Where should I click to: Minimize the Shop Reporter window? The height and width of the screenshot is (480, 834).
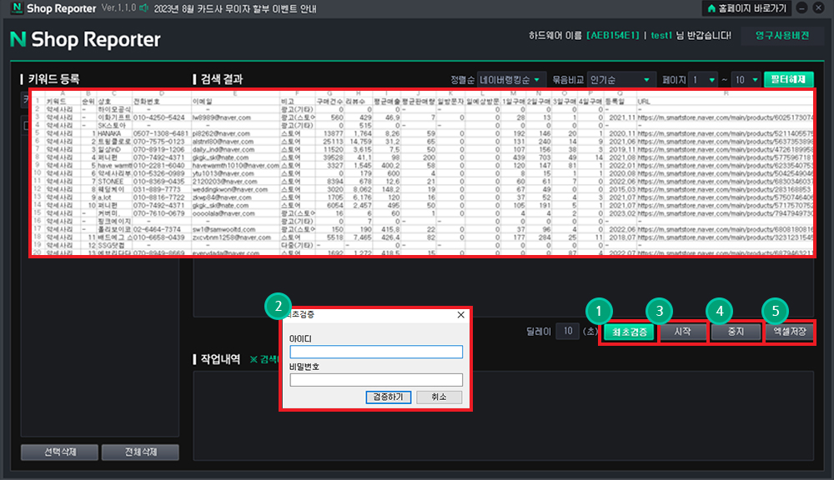pyautogui.click(x=802, y=8)
